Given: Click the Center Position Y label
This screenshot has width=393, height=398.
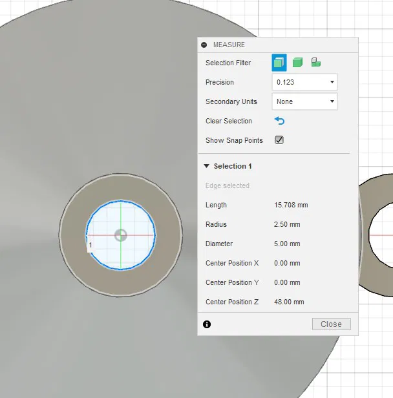Looking at the screenshot, I should [x=232, y=282].
